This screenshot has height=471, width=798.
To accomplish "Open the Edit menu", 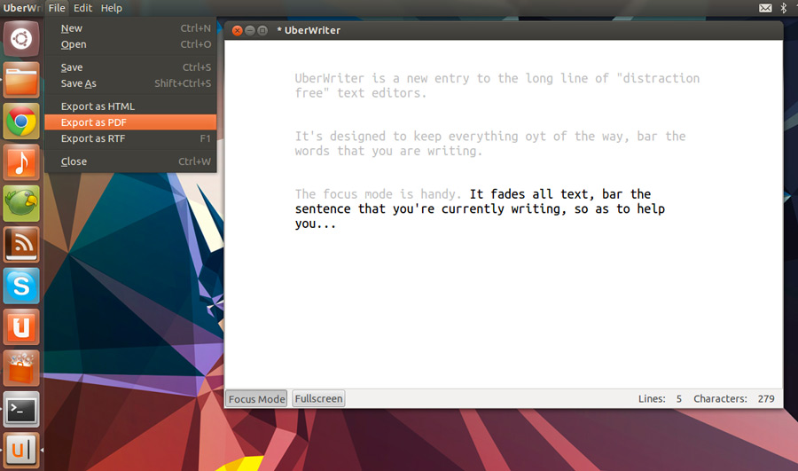I will pos(82,8).
